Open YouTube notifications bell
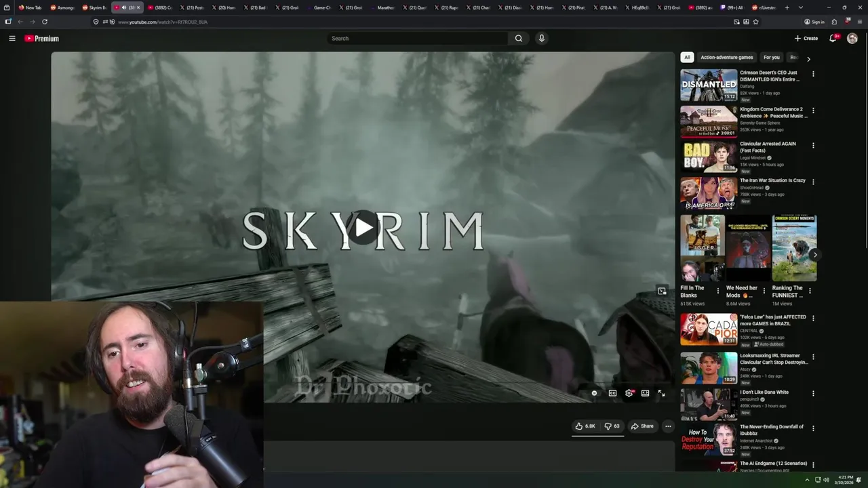The width and height of the screenshot is (868, 488). 833,39
